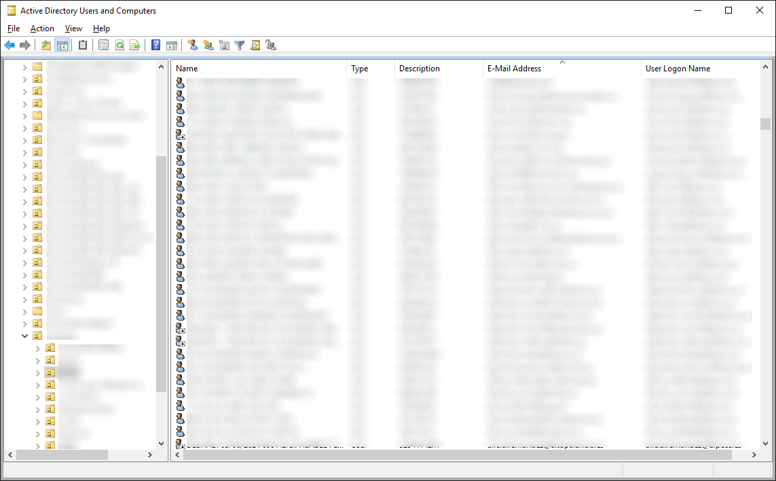Click the console tree's scroll left arrow

10,455
